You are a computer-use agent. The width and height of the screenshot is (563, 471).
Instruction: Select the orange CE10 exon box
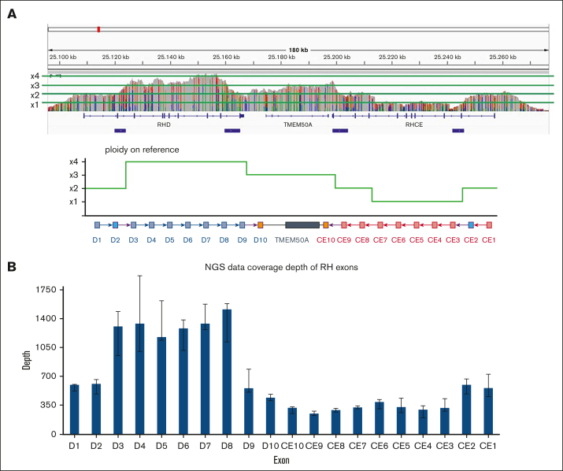(x=326, y=225)
